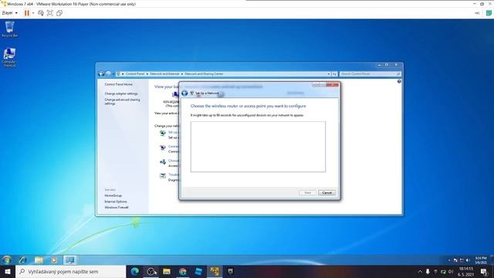Click the Send Ctrl+Alt+Del toolbar icon
Viewport: 494px width, 278px height.
[41, 13]
